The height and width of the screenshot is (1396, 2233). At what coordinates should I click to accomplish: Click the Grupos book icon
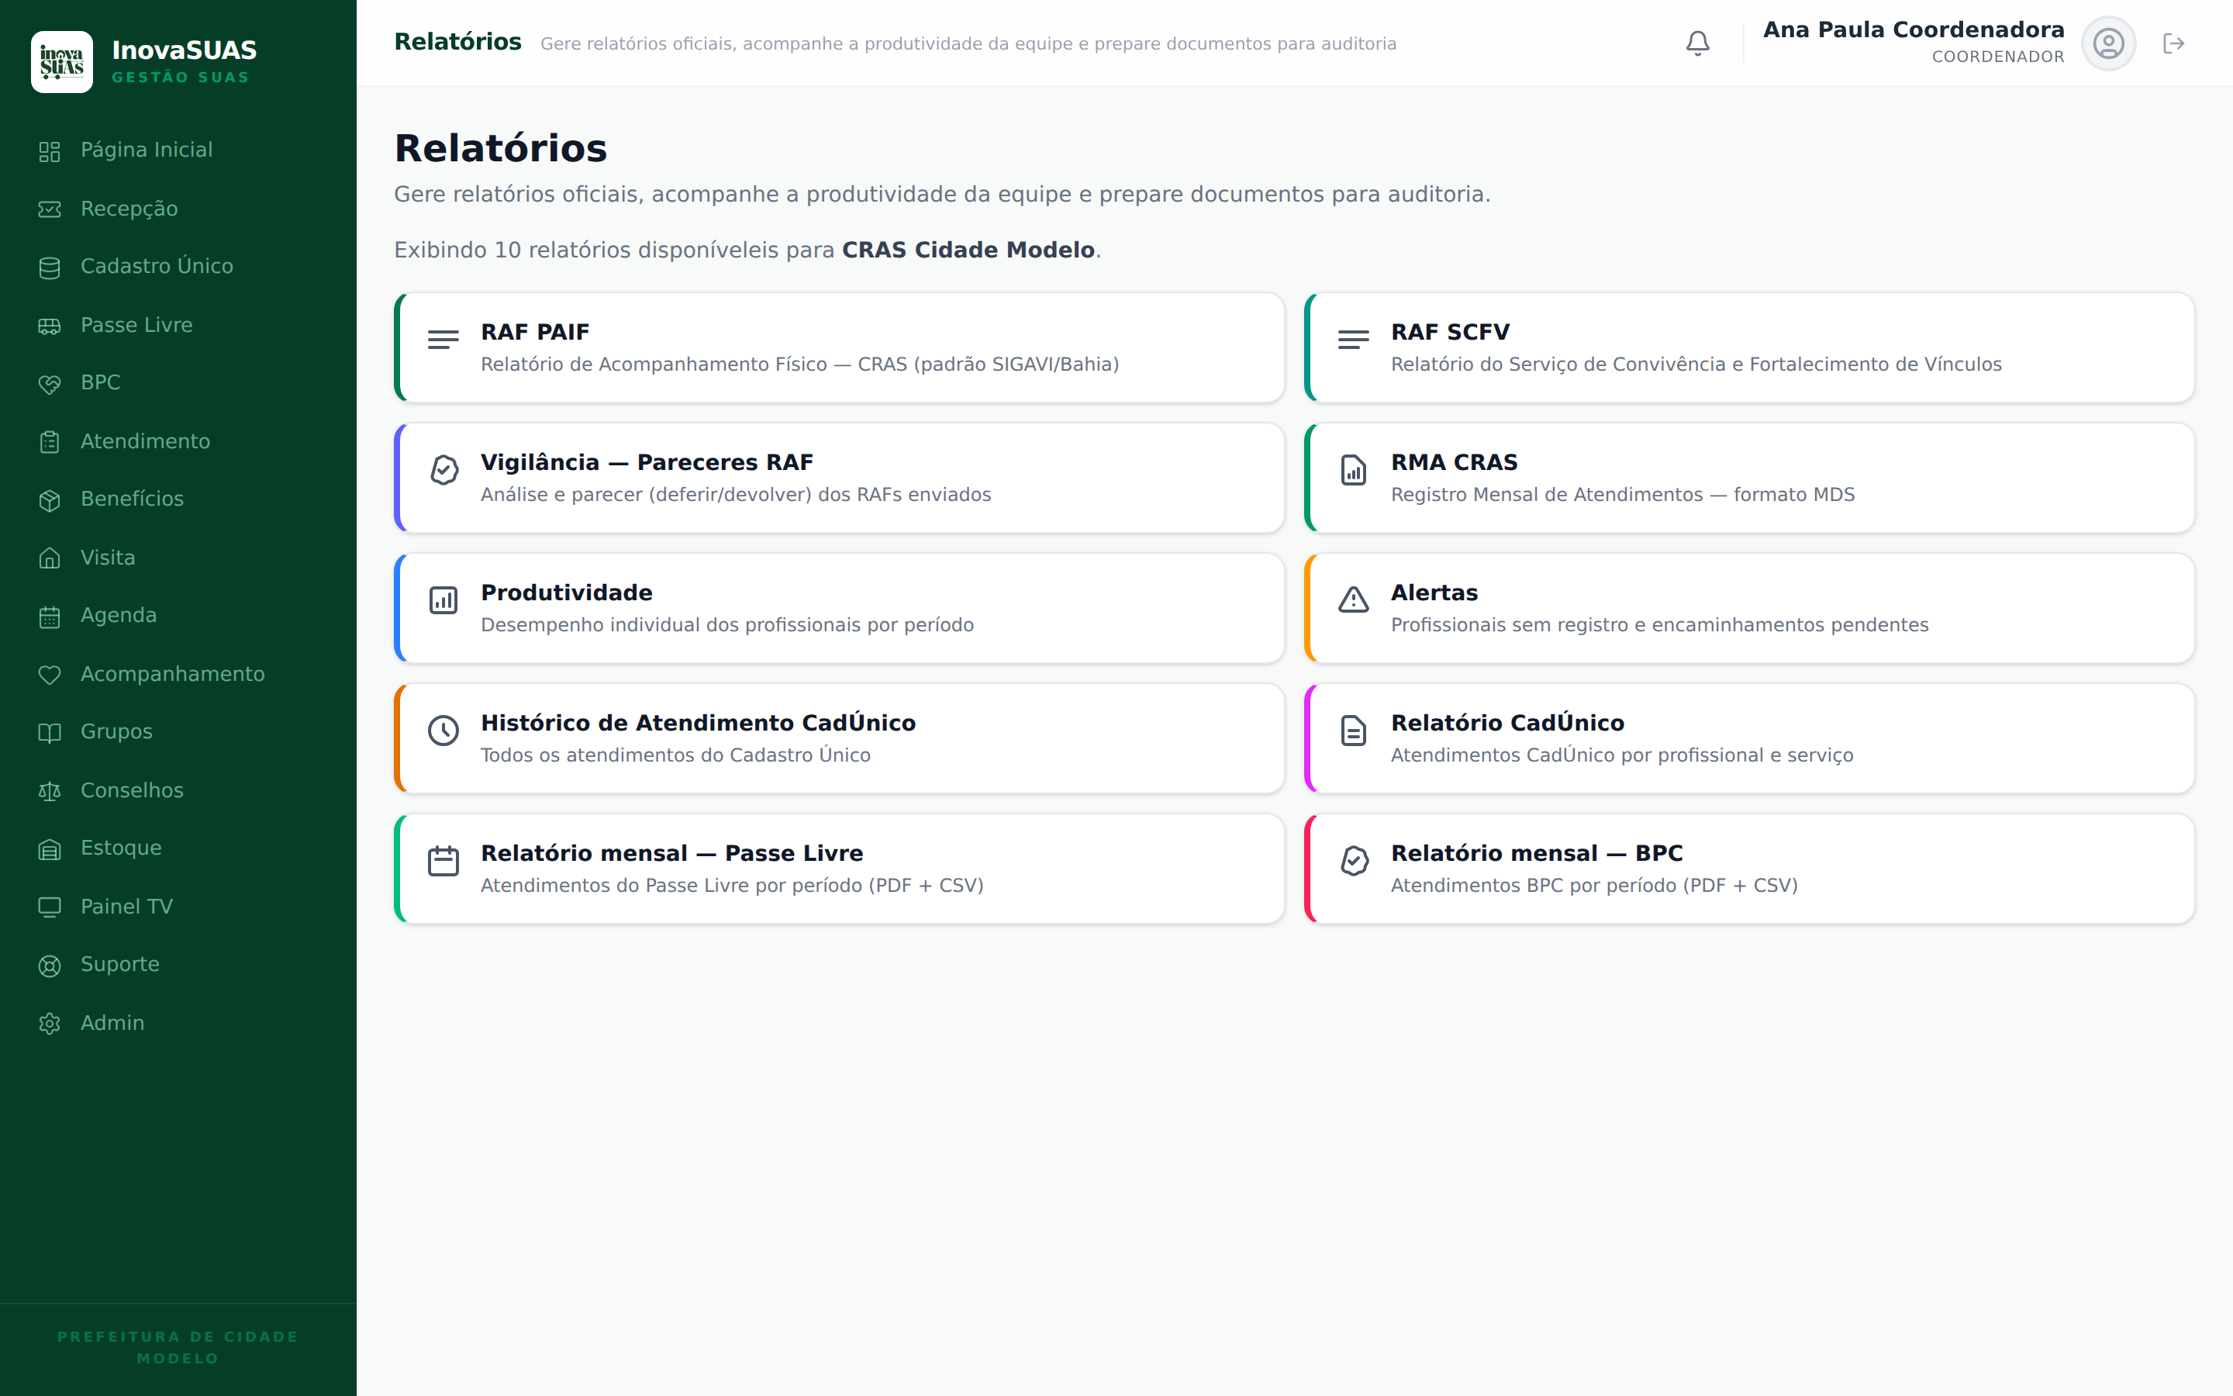click(x=50, y=733)
